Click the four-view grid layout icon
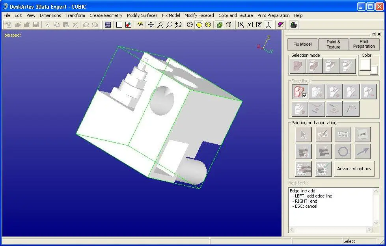Viewport: 386px width, 246px height. [108, 24]
